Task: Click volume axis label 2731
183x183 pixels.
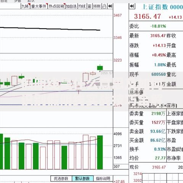Action: pyautogui.click(x=117, y=146)
